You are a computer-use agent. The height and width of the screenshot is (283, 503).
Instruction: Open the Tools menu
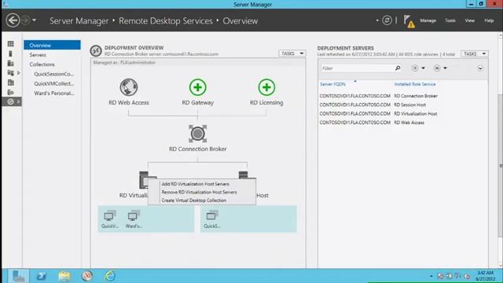pyautogui.click(x=450, y=20)
